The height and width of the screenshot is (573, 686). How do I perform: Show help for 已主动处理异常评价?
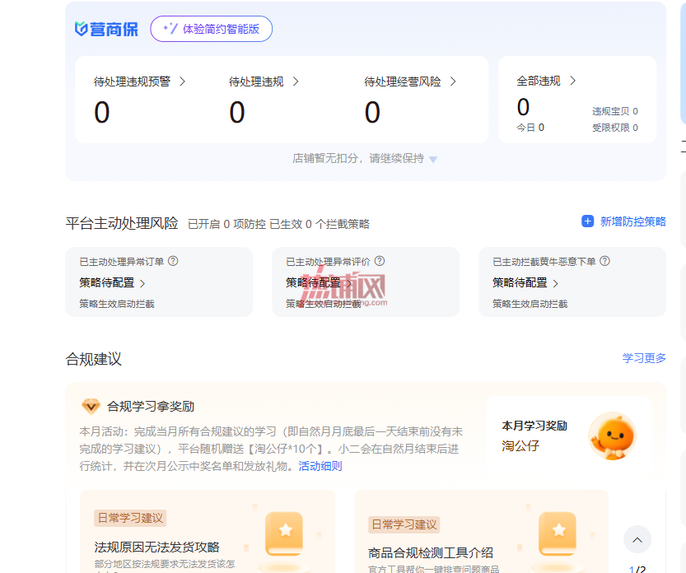380,261
